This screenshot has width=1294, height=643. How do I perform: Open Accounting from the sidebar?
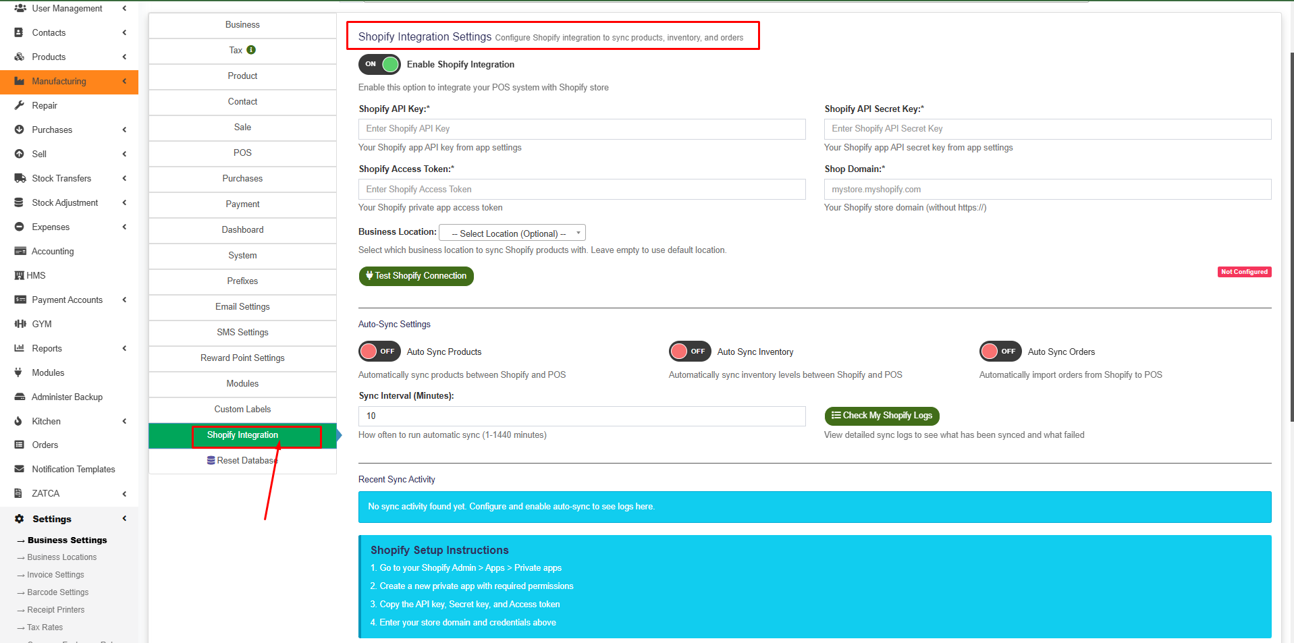click(x=20, y=251)
